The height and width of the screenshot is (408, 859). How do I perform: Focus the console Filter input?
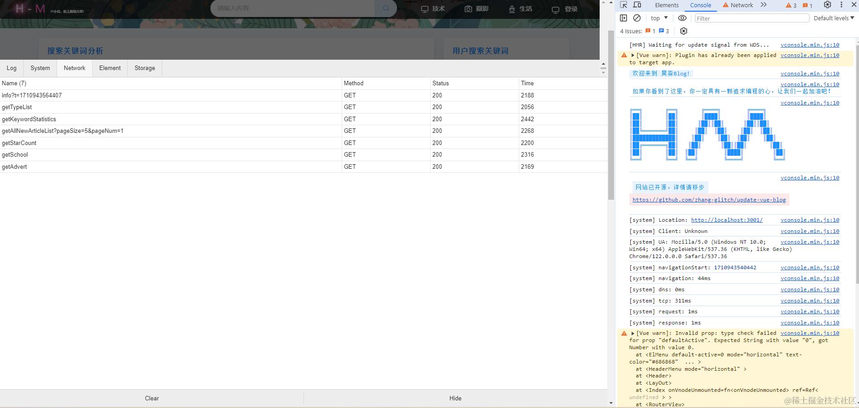(752, 18)
